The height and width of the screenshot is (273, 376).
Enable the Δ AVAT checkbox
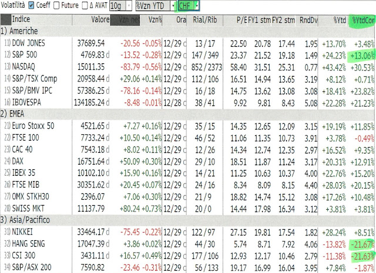click(85, 6)
